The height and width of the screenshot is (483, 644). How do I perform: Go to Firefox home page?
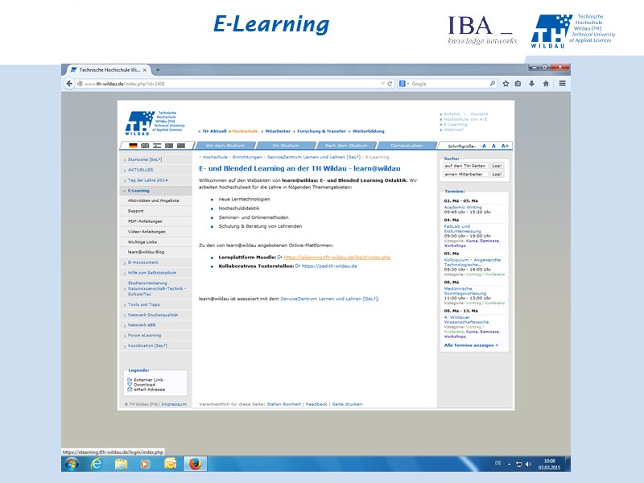pos(547,84)
